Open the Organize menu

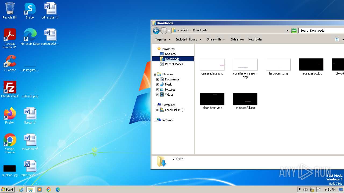point(163,39)
